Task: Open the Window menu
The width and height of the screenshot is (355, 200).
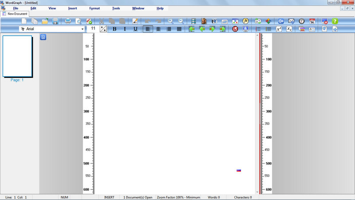Action: pyautogui.click(x=138, y=8)
